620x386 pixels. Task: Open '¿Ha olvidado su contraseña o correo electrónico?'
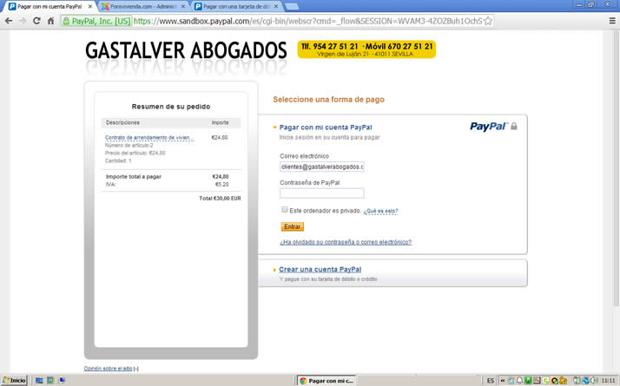346,242
